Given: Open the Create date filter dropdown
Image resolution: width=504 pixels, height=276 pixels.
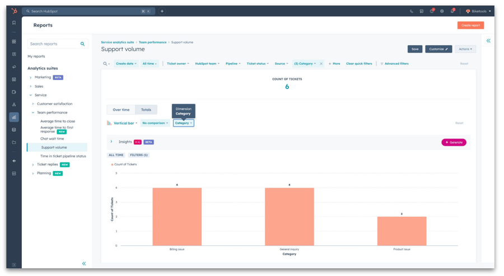Looking at the screenshot, I should click(126, 64).
